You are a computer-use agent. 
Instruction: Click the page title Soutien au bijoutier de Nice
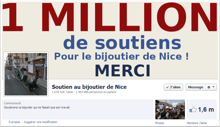(89, 87)
